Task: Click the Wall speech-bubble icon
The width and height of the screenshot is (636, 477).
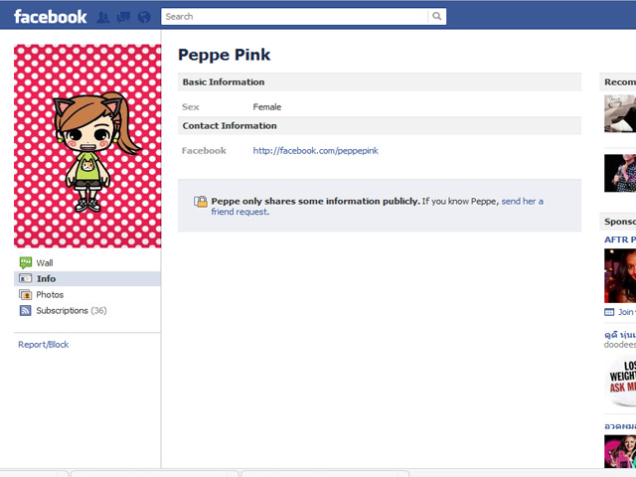Action: click(x=26, y=262)
